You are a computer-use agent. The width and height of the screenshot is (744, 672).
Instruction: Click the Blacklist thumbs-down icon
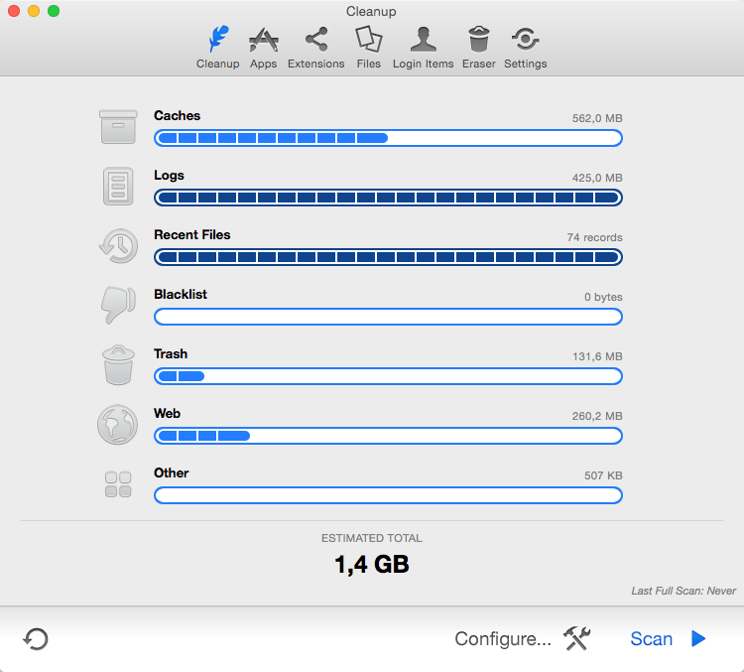coord(118,305)
